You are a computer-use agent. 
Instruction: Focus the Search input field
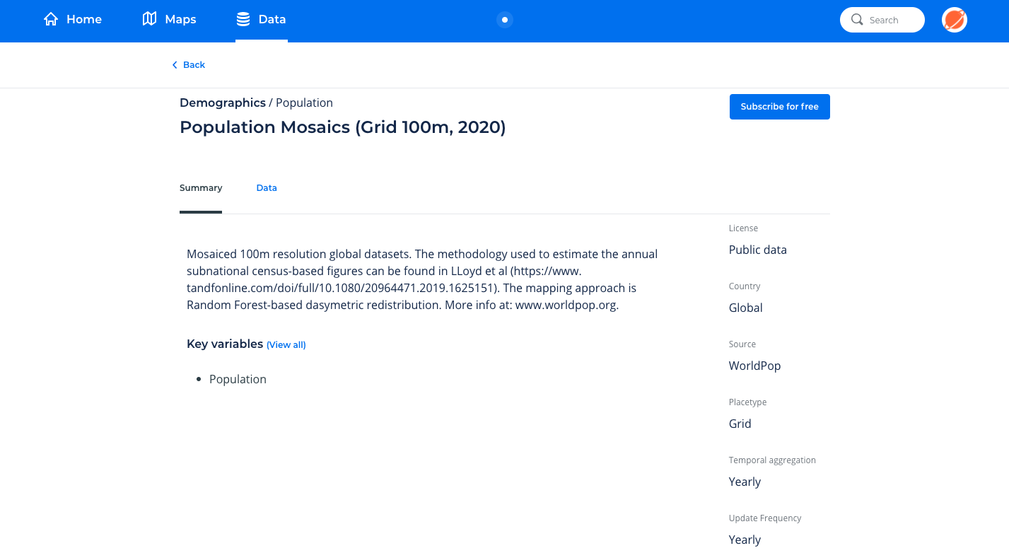click(882, 20)
